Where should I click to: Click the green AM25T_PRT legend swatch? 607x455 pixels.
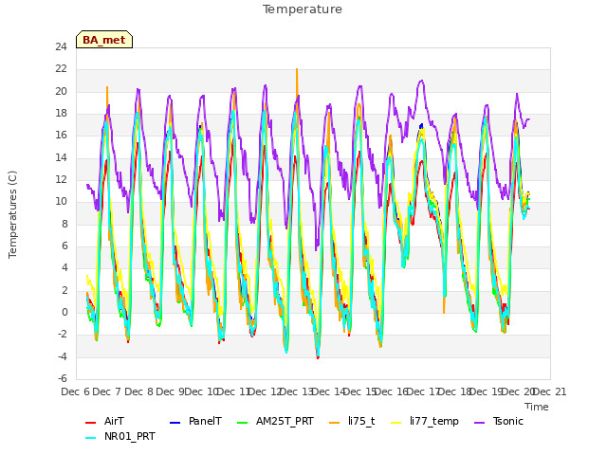[x=243, y=423]
